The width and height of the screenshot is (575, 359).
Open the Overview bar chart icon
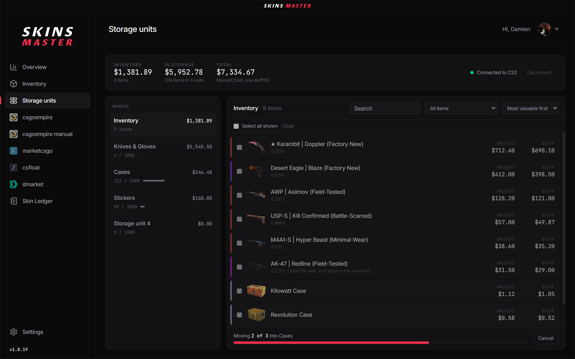point(14,67)
